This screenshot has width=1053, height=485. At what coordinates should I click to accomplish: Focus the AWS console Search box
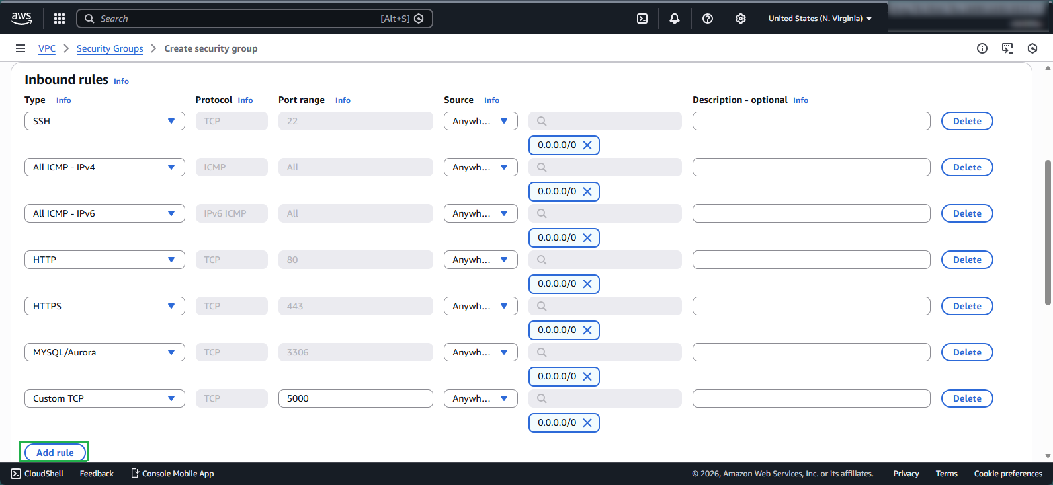point(255,19)
